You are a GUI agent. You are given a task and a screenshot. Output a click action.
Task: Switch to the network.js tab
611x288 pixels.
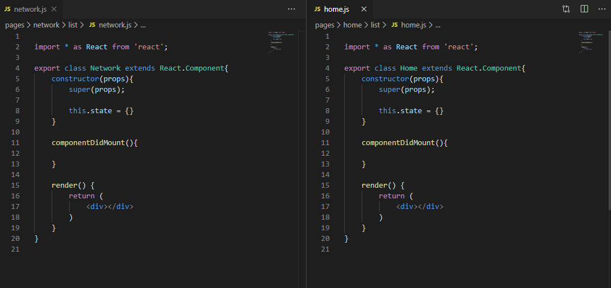(x=30, y=9)
